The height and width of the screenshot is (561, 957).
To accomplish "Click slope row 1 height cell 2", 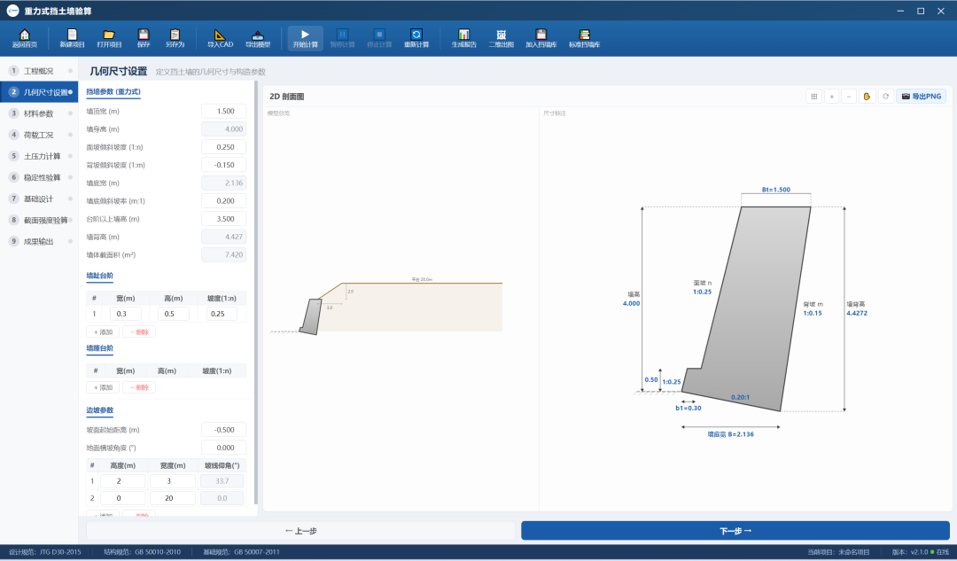I will tap(122, 481).
